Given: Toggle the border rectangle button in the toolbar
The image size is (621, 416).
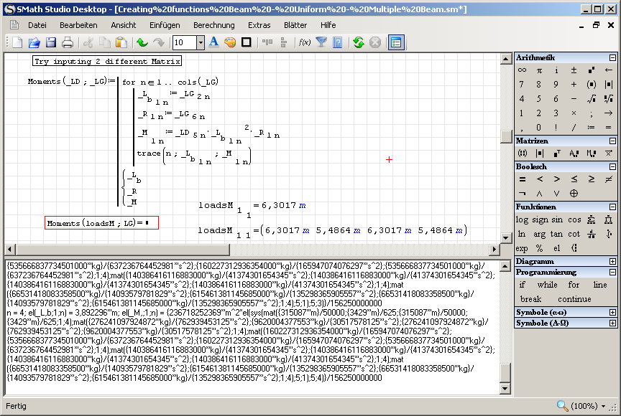Looking at the screenshot, I should [x=247, y=43].
